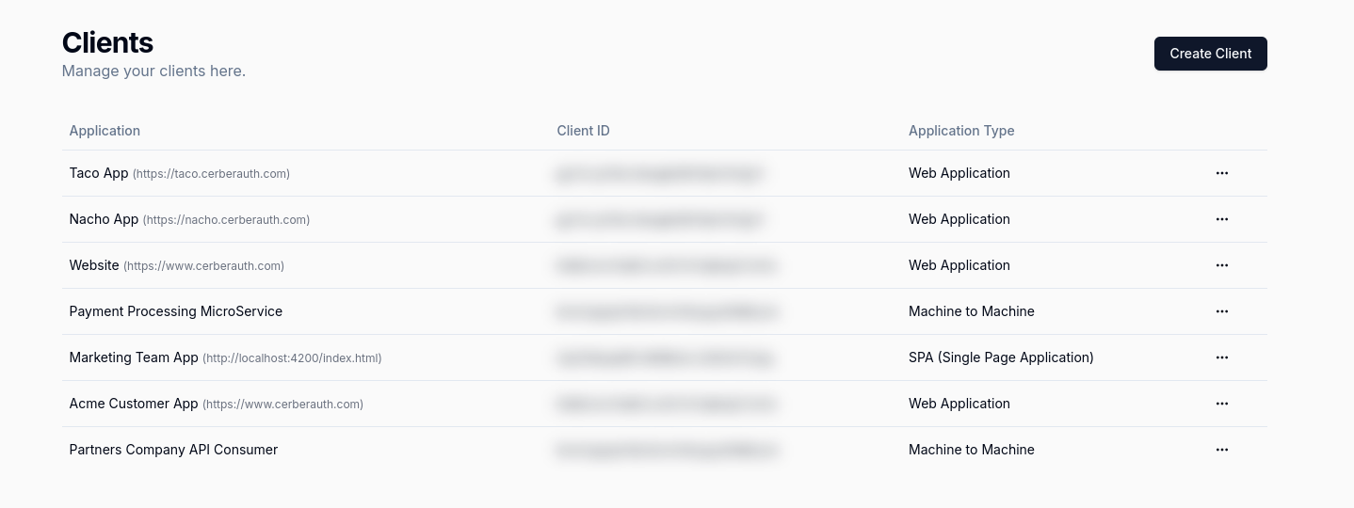Open ellipsis menu for Partners Company API Consumer
This screenshot has height=508, width=1354.
(x=1221, y=450)
